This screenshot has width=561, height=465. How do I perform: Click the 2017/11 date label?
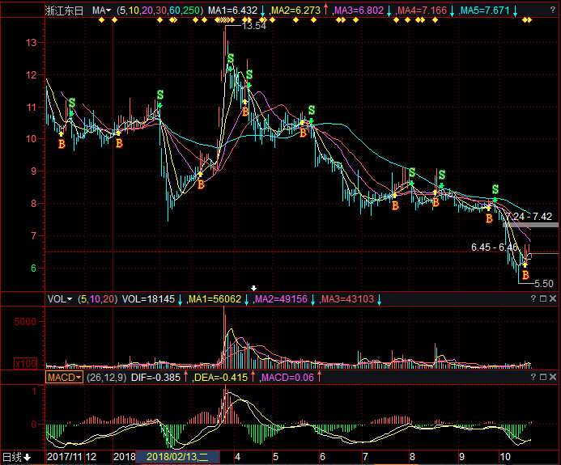[65, 457]
